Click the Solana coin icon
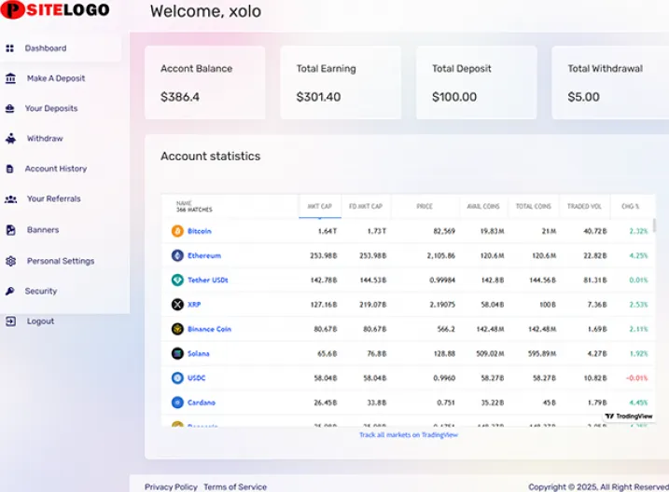The image size is (669, 492). pos(177,353)
